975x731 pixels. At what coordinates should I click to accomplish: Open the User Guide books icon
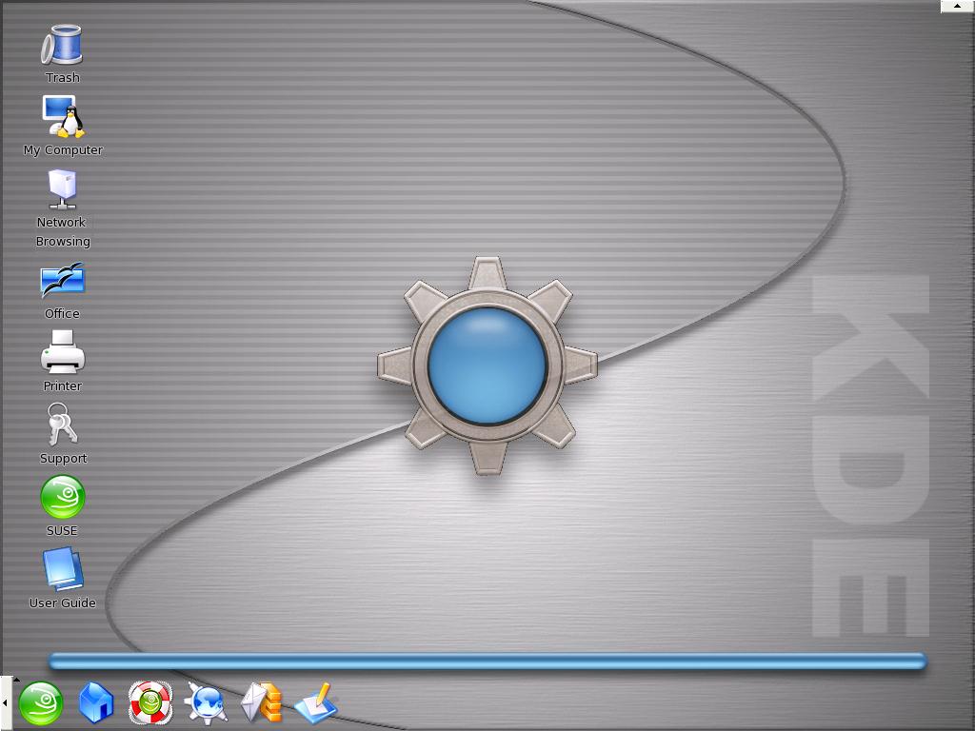click(x=62, y=569)
